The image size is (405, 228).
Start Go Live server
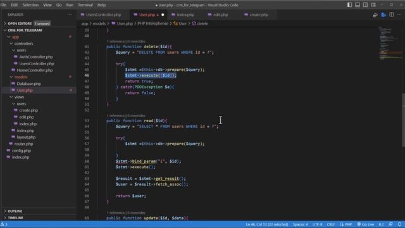[366, 224]
